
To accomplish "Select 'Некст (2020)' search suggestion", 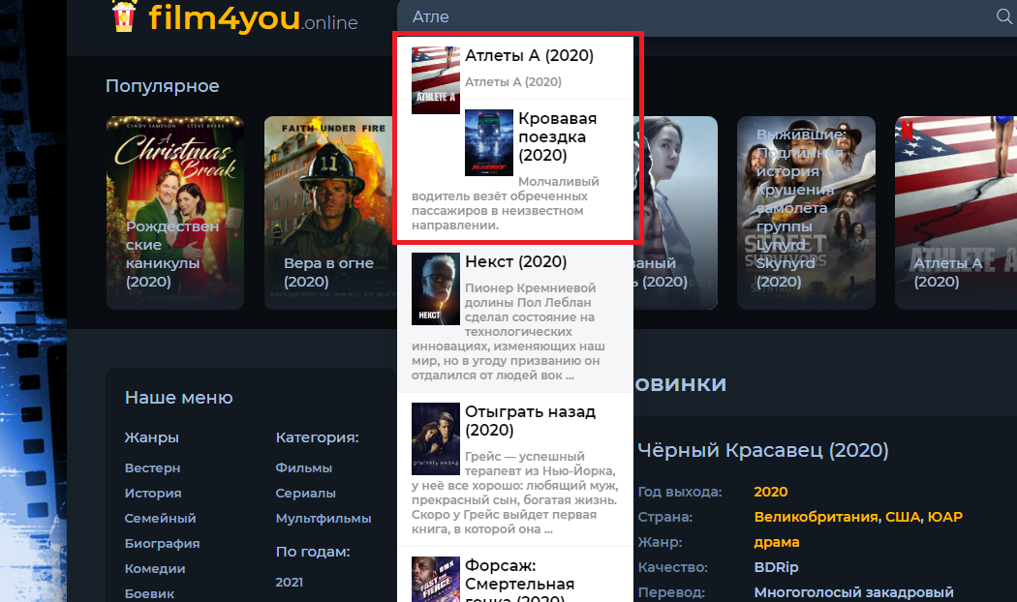I will (x=515, y=261).
